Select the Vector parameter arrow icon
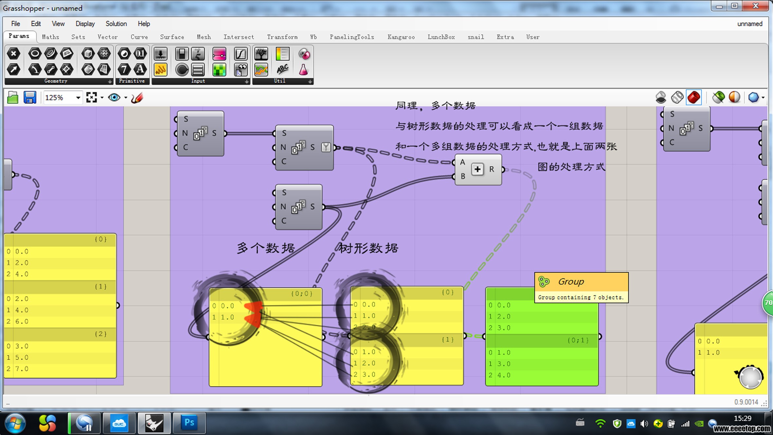Viewport: 773px width, 435px height. [13, 69]
